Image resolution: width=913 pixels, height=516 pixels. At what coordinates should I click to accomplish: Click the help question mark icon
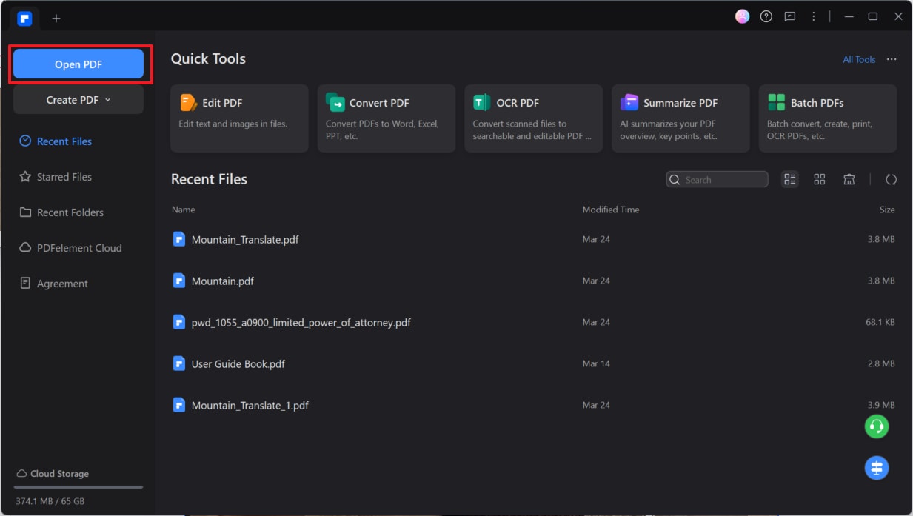(x=766, y=16)
